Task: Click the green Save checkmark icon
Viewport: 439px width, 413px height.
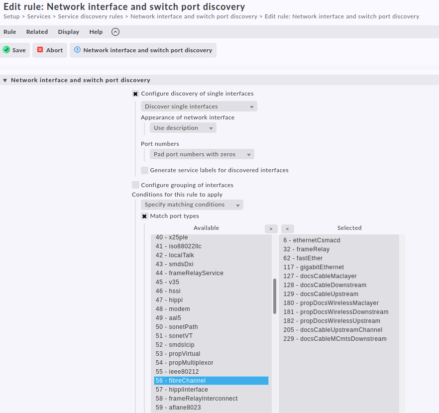Action: coord(6,50)
